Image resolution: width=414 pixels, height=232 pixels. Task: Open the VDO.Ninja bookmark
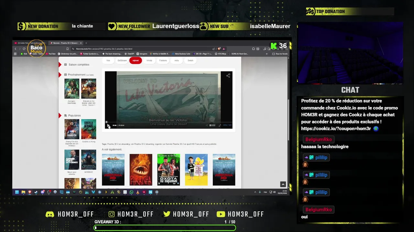coord(221,54)
